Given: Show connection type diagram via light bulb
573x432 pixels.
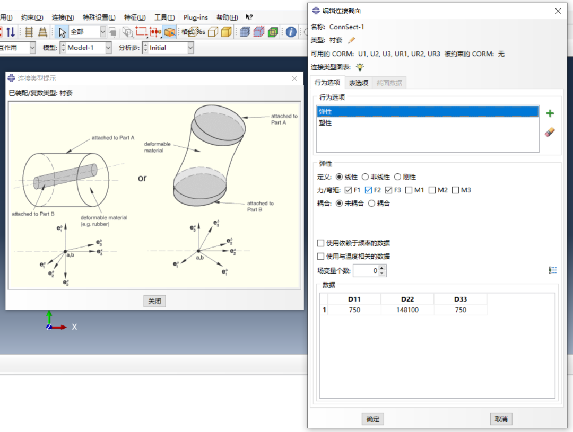Looking at the screenshot, I should [x=360, y=67].
